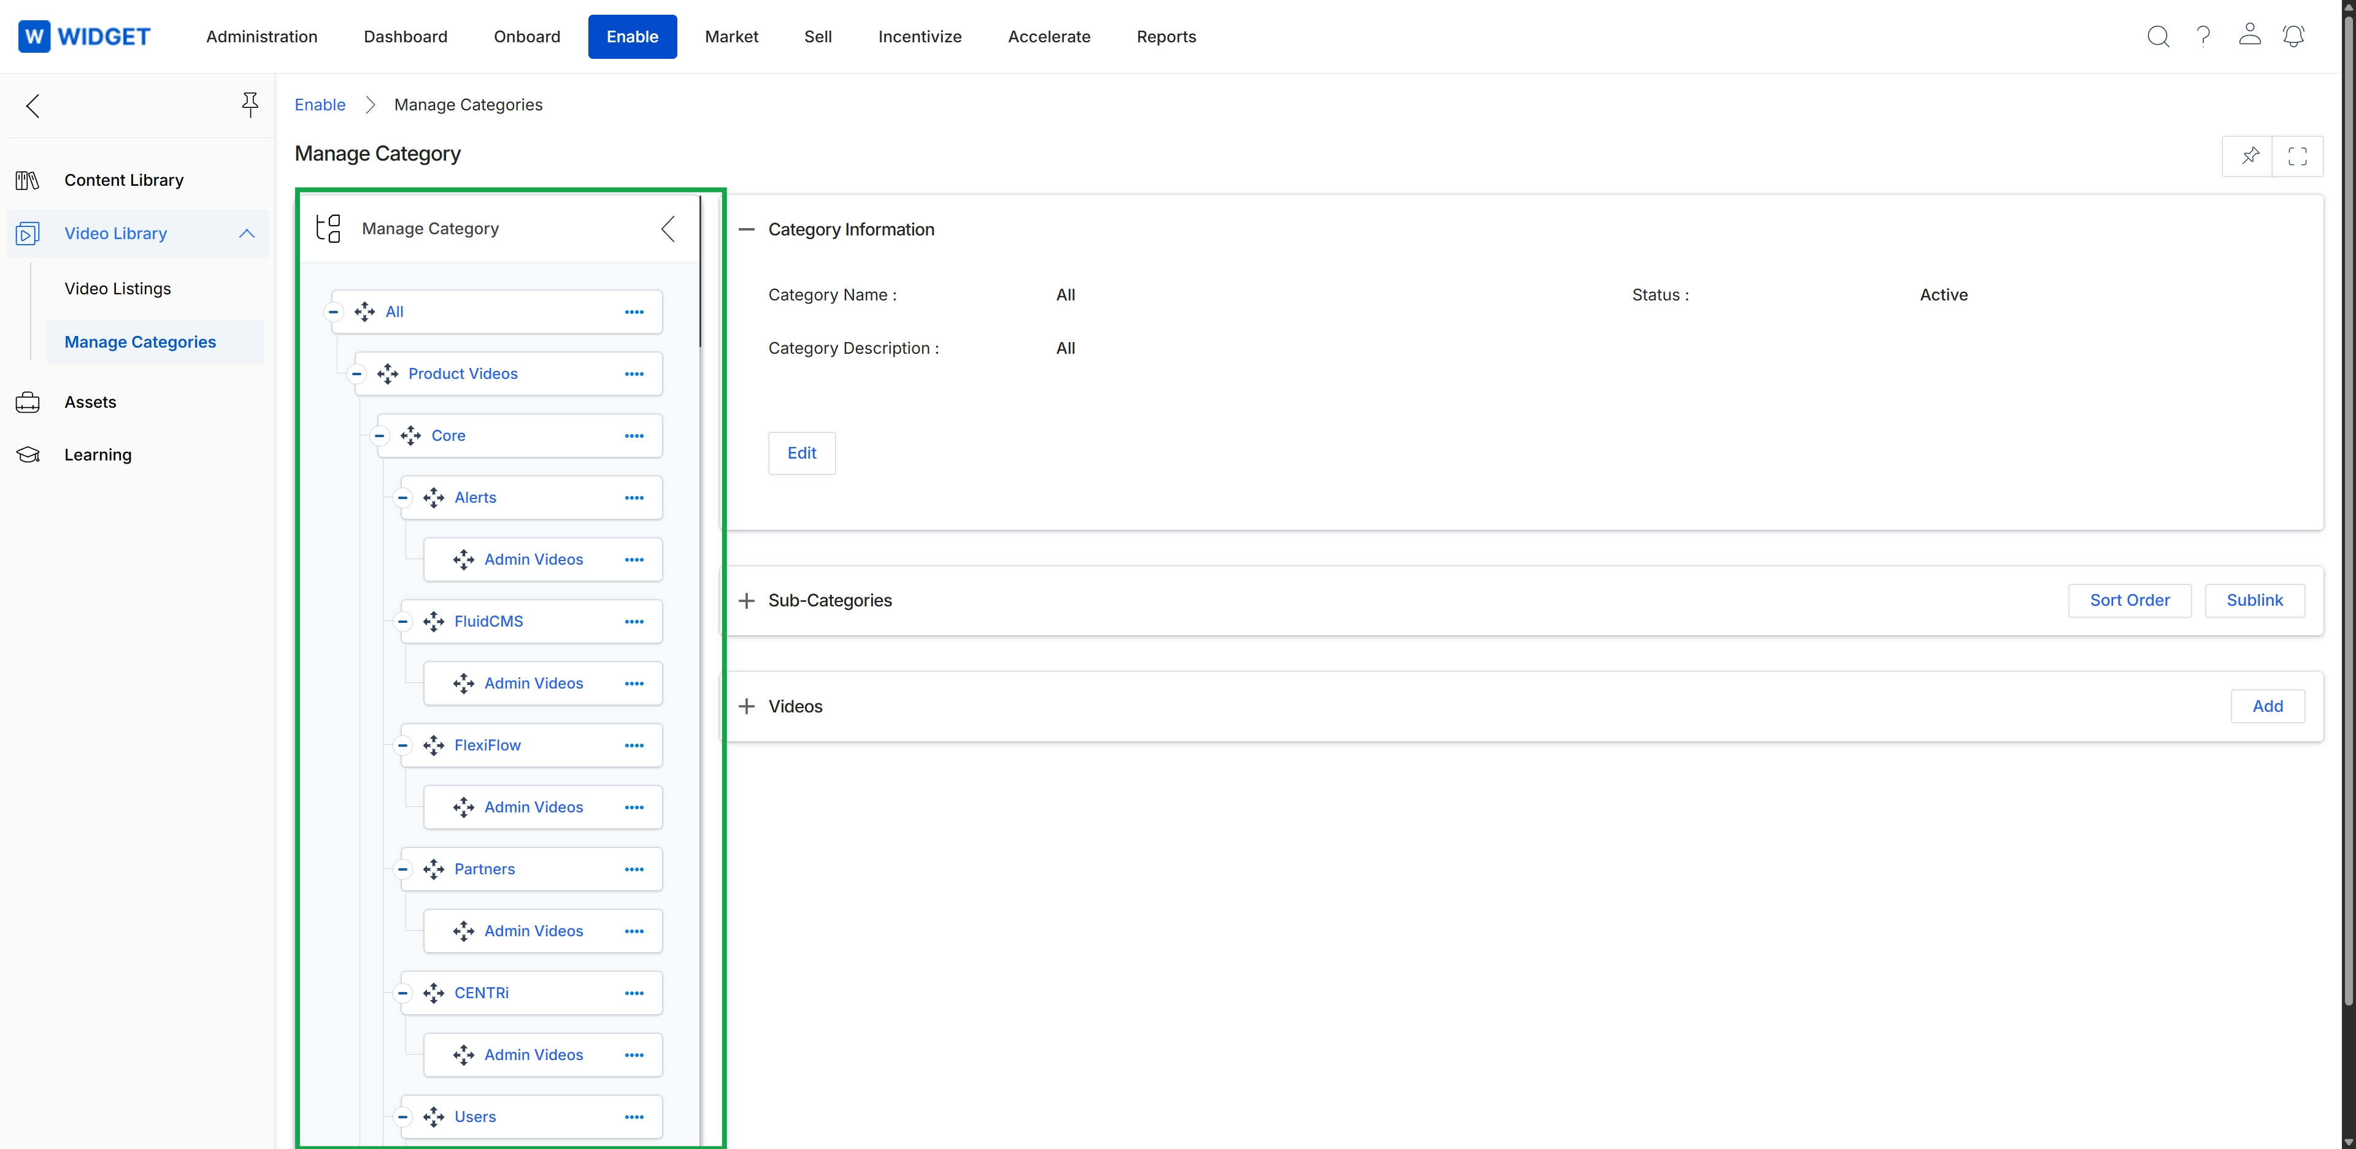The height and width of the screenshot is (1149, 2356).
Task: Select Admin Videos under CENTRi
Action: (x=533, y=1055)
